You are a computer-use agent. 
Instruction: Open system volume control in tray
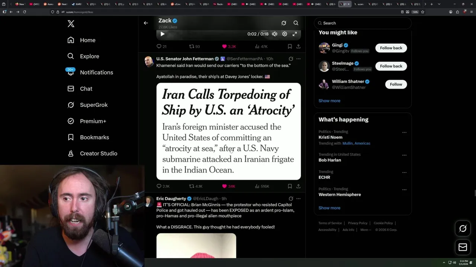[x=454, y=263]
